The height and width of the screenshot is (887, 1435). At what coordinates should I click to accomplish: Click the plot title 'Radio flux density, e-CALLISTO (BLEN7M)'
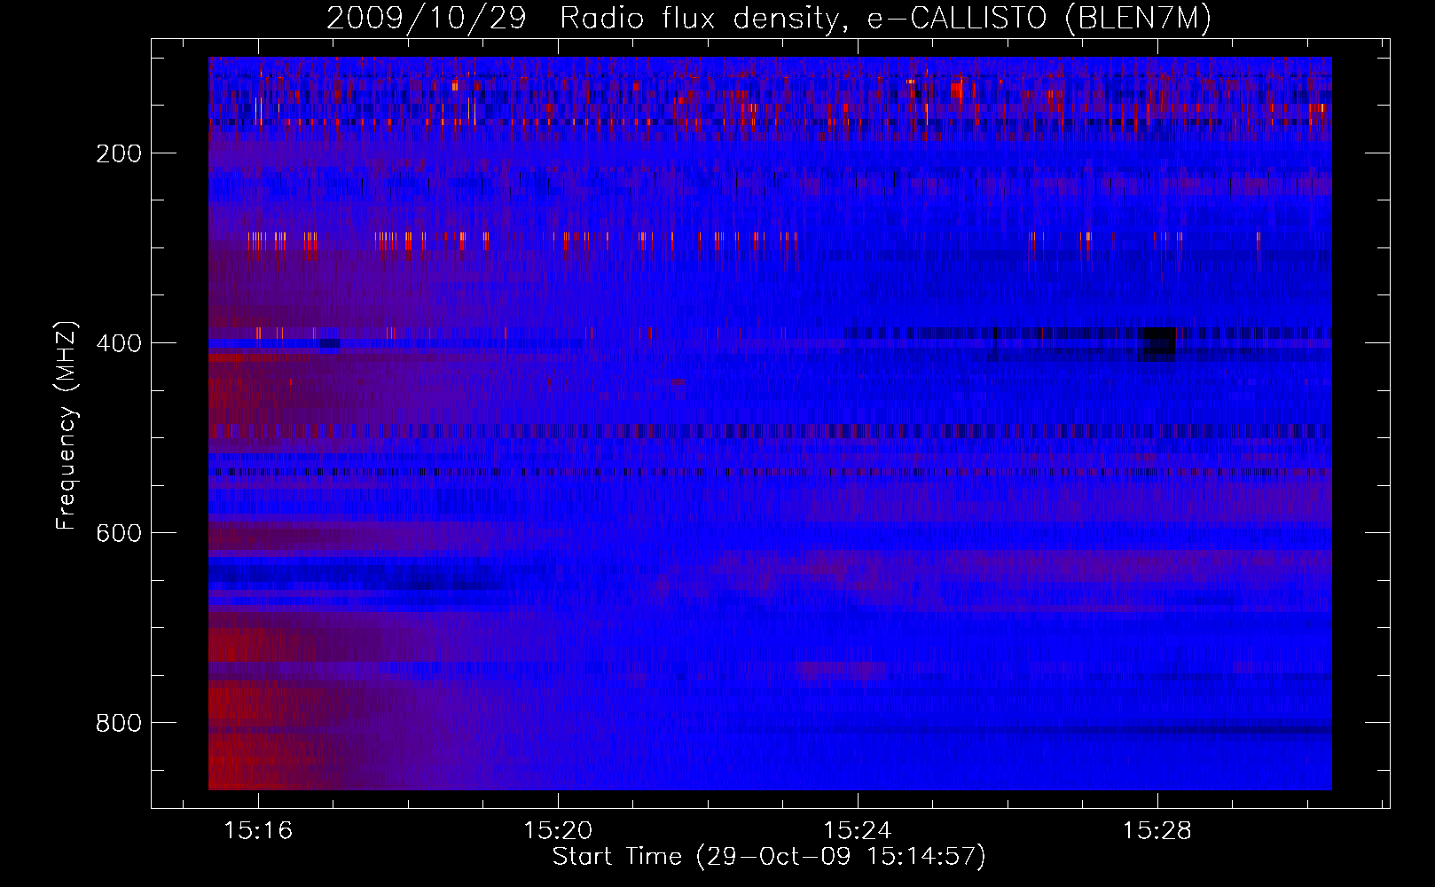[885, 19]
